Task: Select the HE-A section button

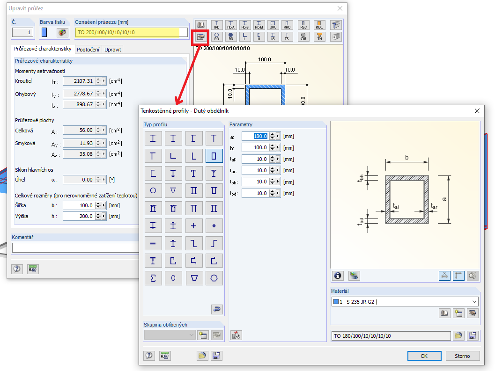Action: coord(231,25)
